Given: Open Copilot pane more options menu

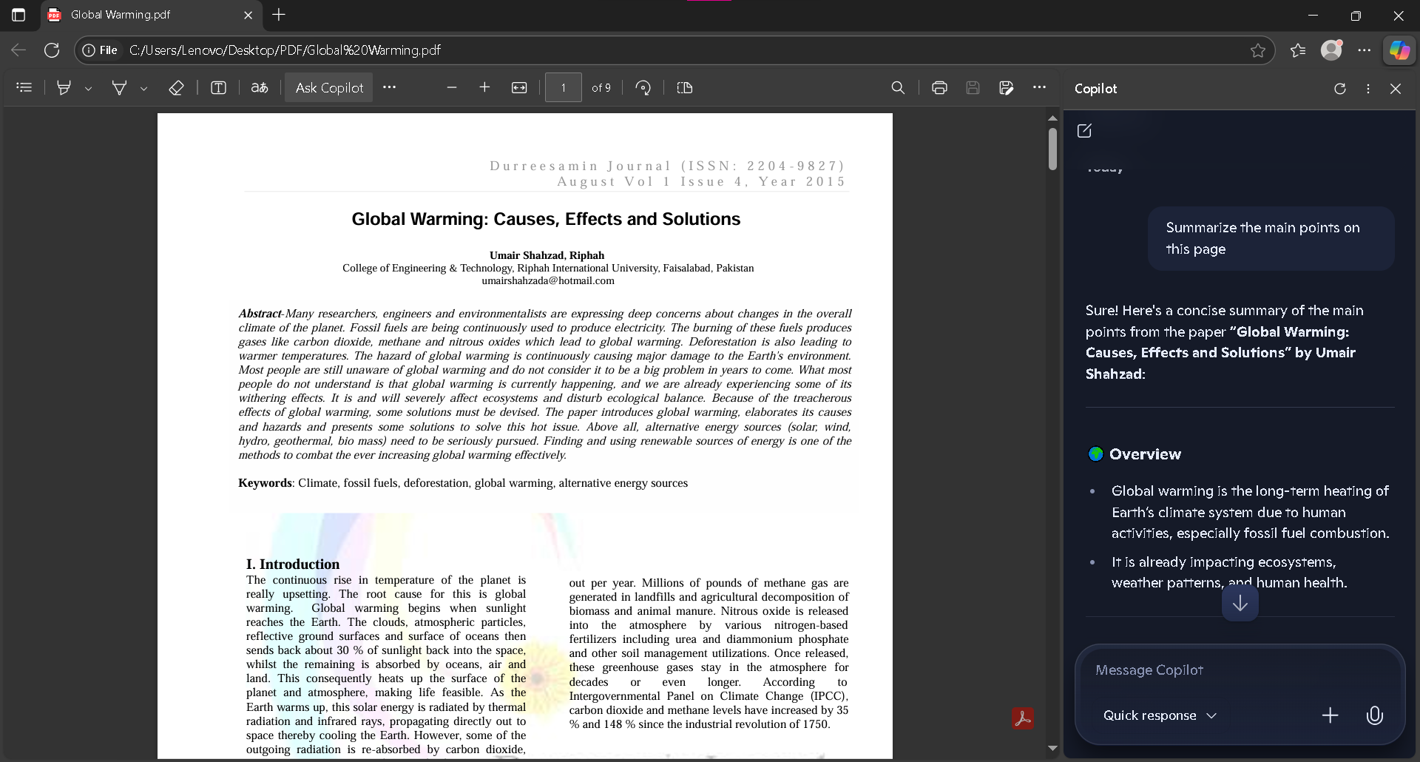Looking at the screenshot, I should [x=1368, y=89].
